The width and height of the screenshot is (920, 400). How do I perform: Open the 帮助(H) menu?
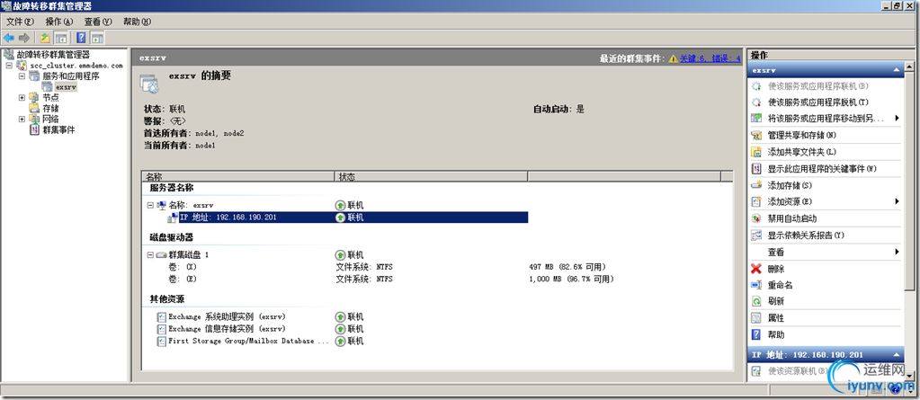pyautogui.click(x=137, y=22)
